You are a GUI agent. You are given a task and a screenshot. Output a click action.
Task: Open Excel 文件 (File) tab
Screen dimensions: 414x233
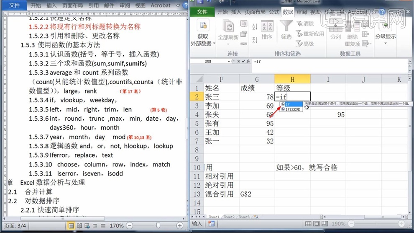pos(202,12)
